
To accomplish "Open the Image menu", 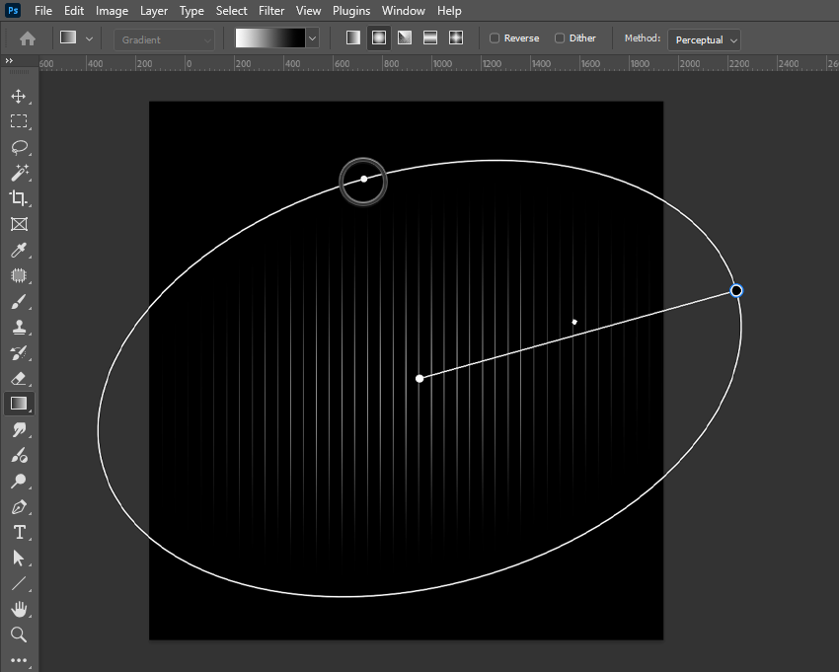I will click(112, 11).
